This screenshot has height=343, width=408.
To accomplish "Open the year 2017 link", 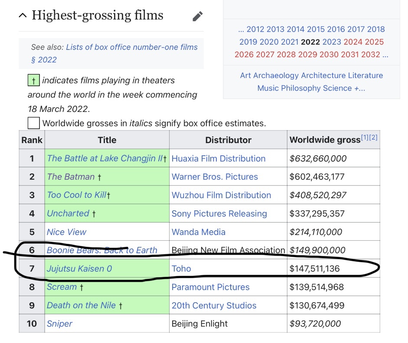I will [x=356, y=29].
